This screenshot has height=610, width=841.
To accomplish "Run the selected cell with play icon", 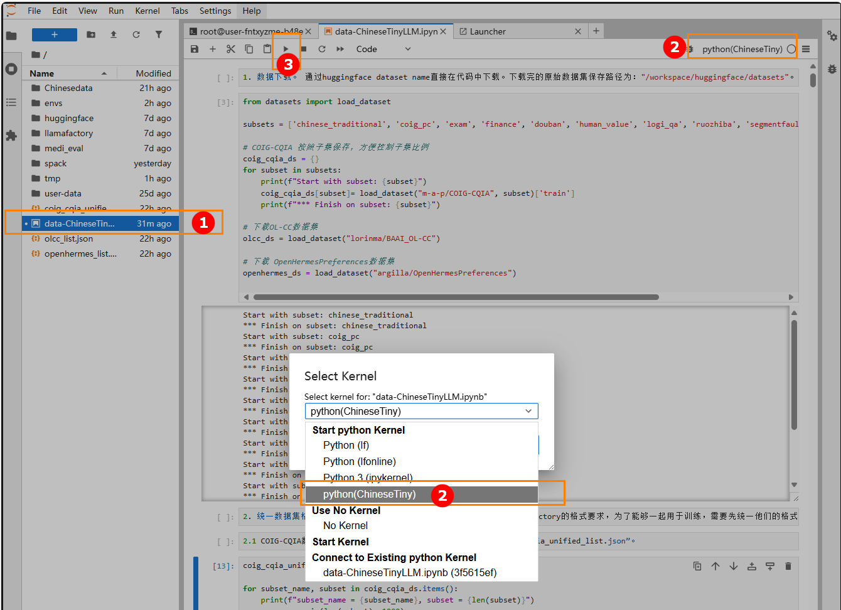I will pos(286,49).
